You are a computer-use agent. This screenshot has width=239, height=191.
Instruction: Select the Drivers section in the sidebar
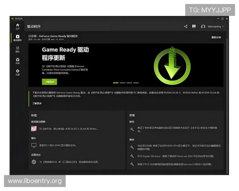18,38
